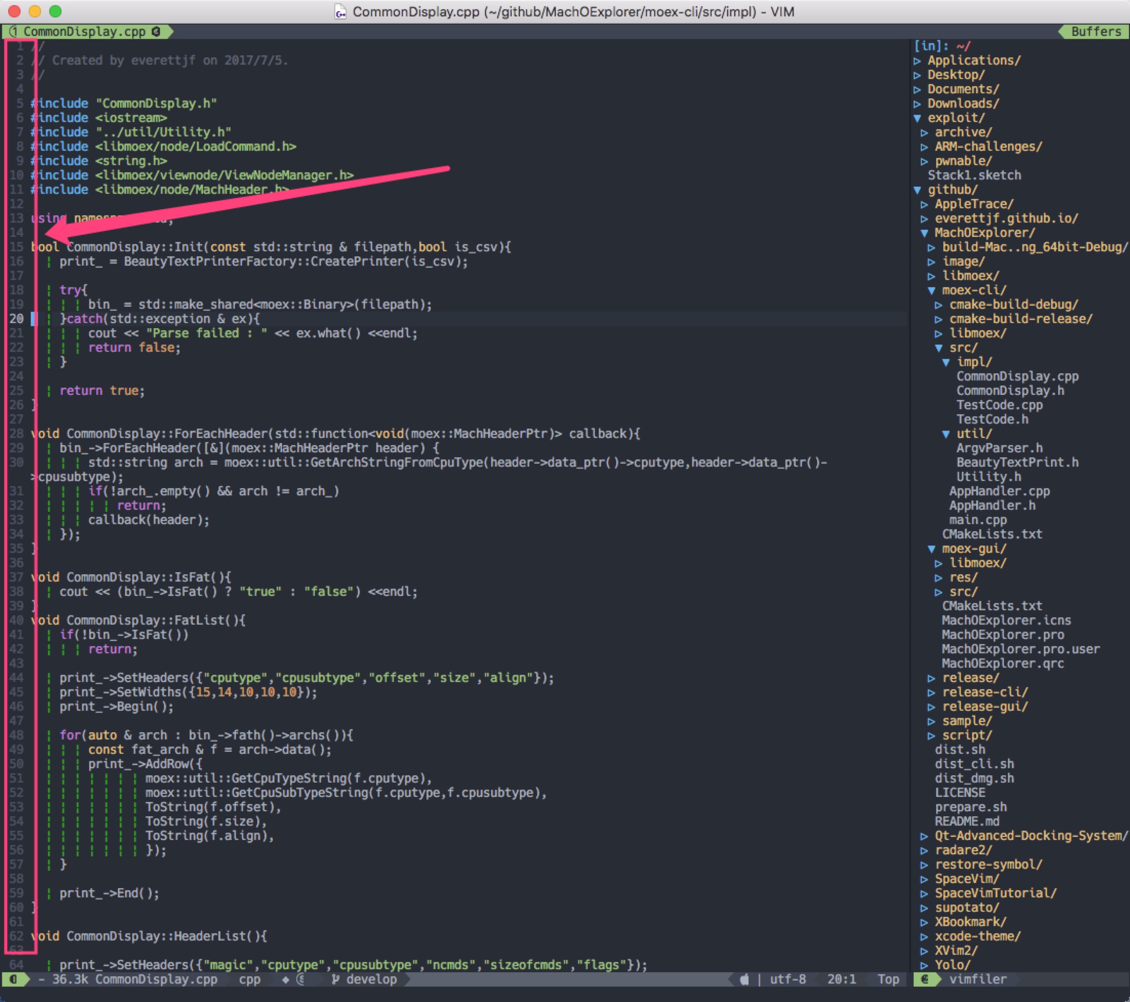Viewport: 1130px width, 1002px height.
Task: Select the xcode-theme/ folder
Action: (x=977, y=937)
